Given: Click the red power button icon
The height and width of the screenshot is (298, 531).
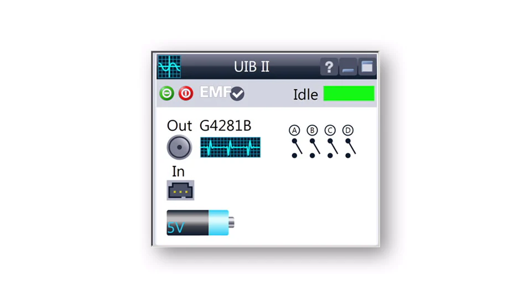Looking at the screenshot, I should coord(186,93).
